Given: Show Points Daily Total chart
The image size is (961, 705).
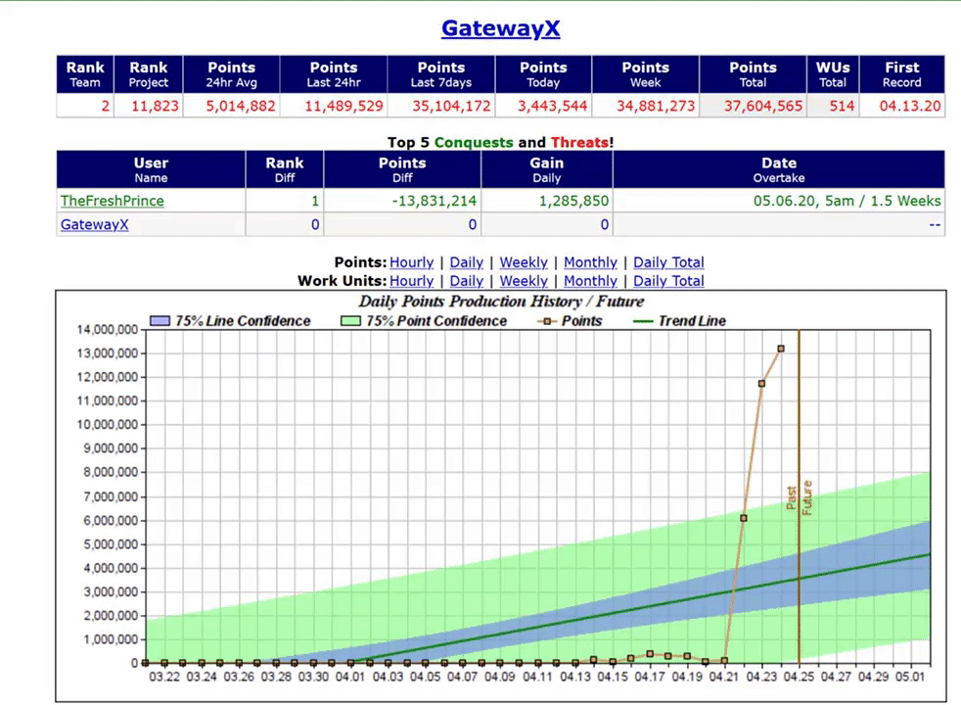Looking at the screenshot, I should click(668, 262).
